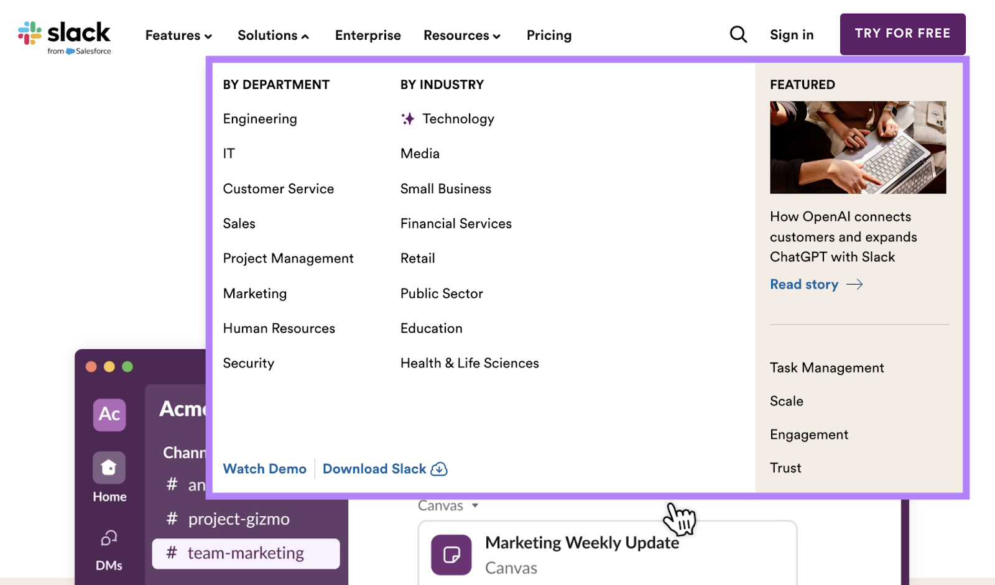
Task: Click the Ac workspace avatar
Action: pyautogui.click(x=108, y=415)
